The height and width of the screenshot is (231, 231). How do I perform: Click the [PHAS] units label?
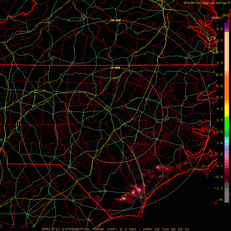217,18
